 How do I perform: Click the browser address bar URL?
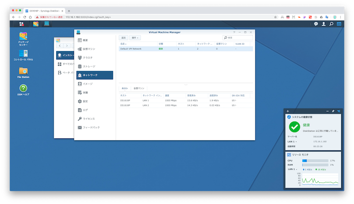click(88, 17)
